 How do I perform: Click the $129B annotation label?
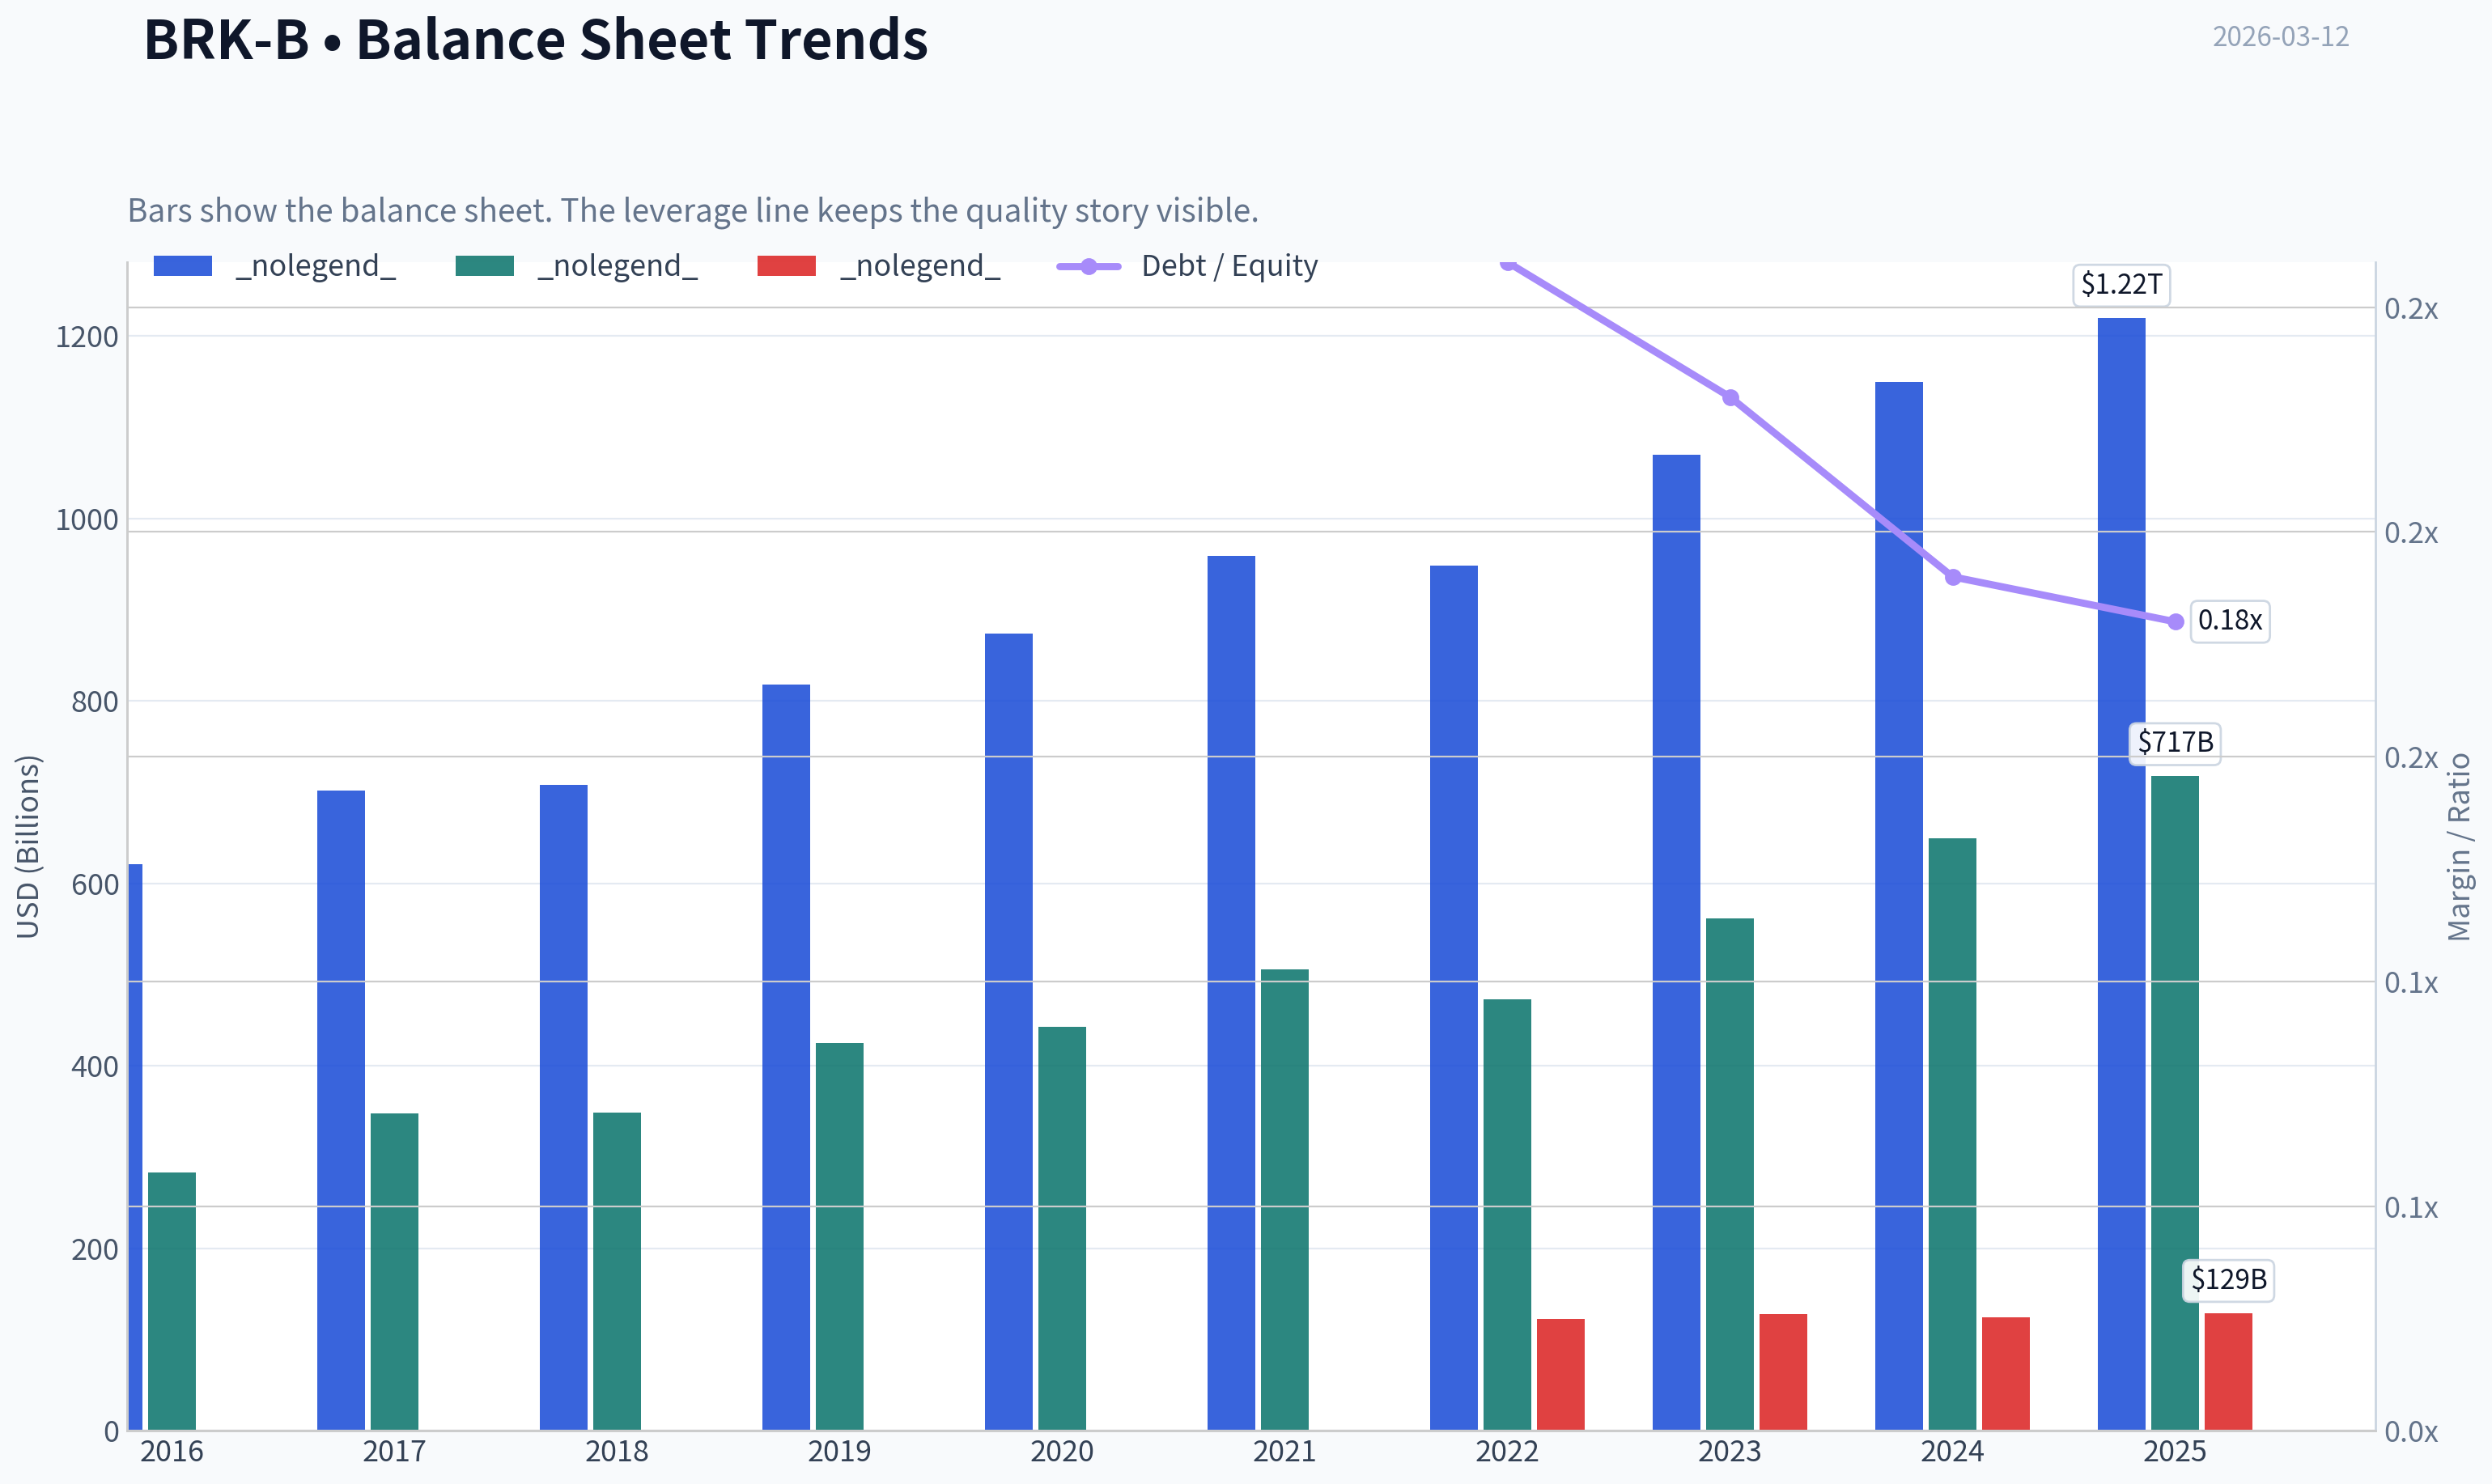2228,1279
